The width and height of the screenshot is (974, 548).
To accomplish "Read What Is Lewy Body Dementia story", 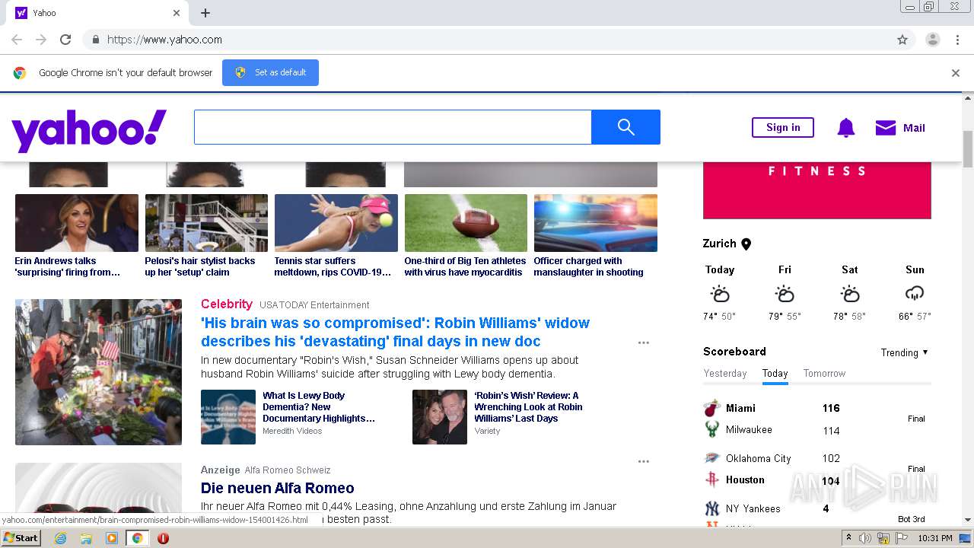I will (x=319, y=406).
